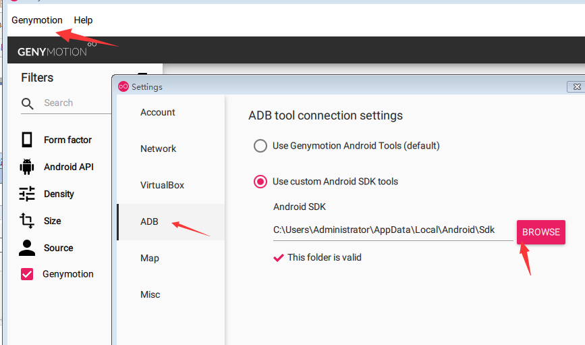Click the search magnifier icon
The height and width of the screenshot is (345, 585).
point(27,103)
